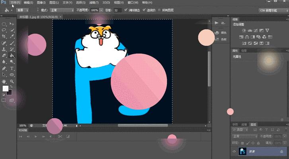This screenshot has width=289, height=159.
Task: Select the History Brush tool
Action: click(12, 49)
